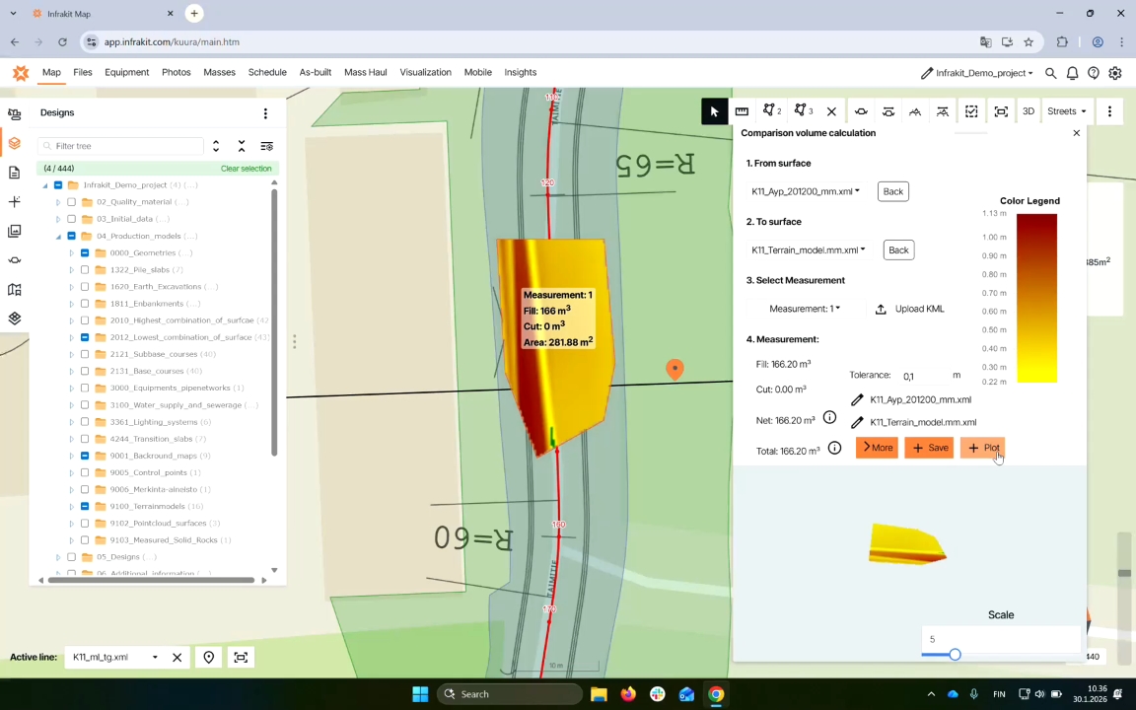Screen dimensions: 1136x710
Task: Activate the pointer selection tool
Action: 714,111
